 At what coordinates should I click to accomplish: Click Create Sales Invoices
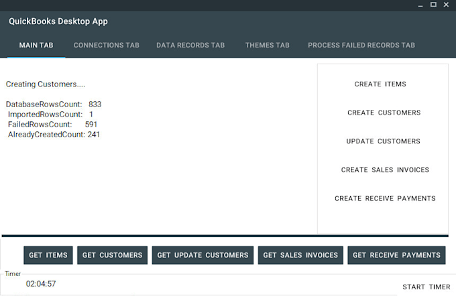[385, 170]
